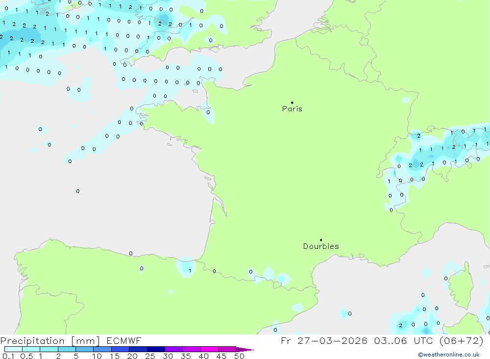Click the Paris city label
This screenshot has height=359, width=490.
(x=292, y=109)
